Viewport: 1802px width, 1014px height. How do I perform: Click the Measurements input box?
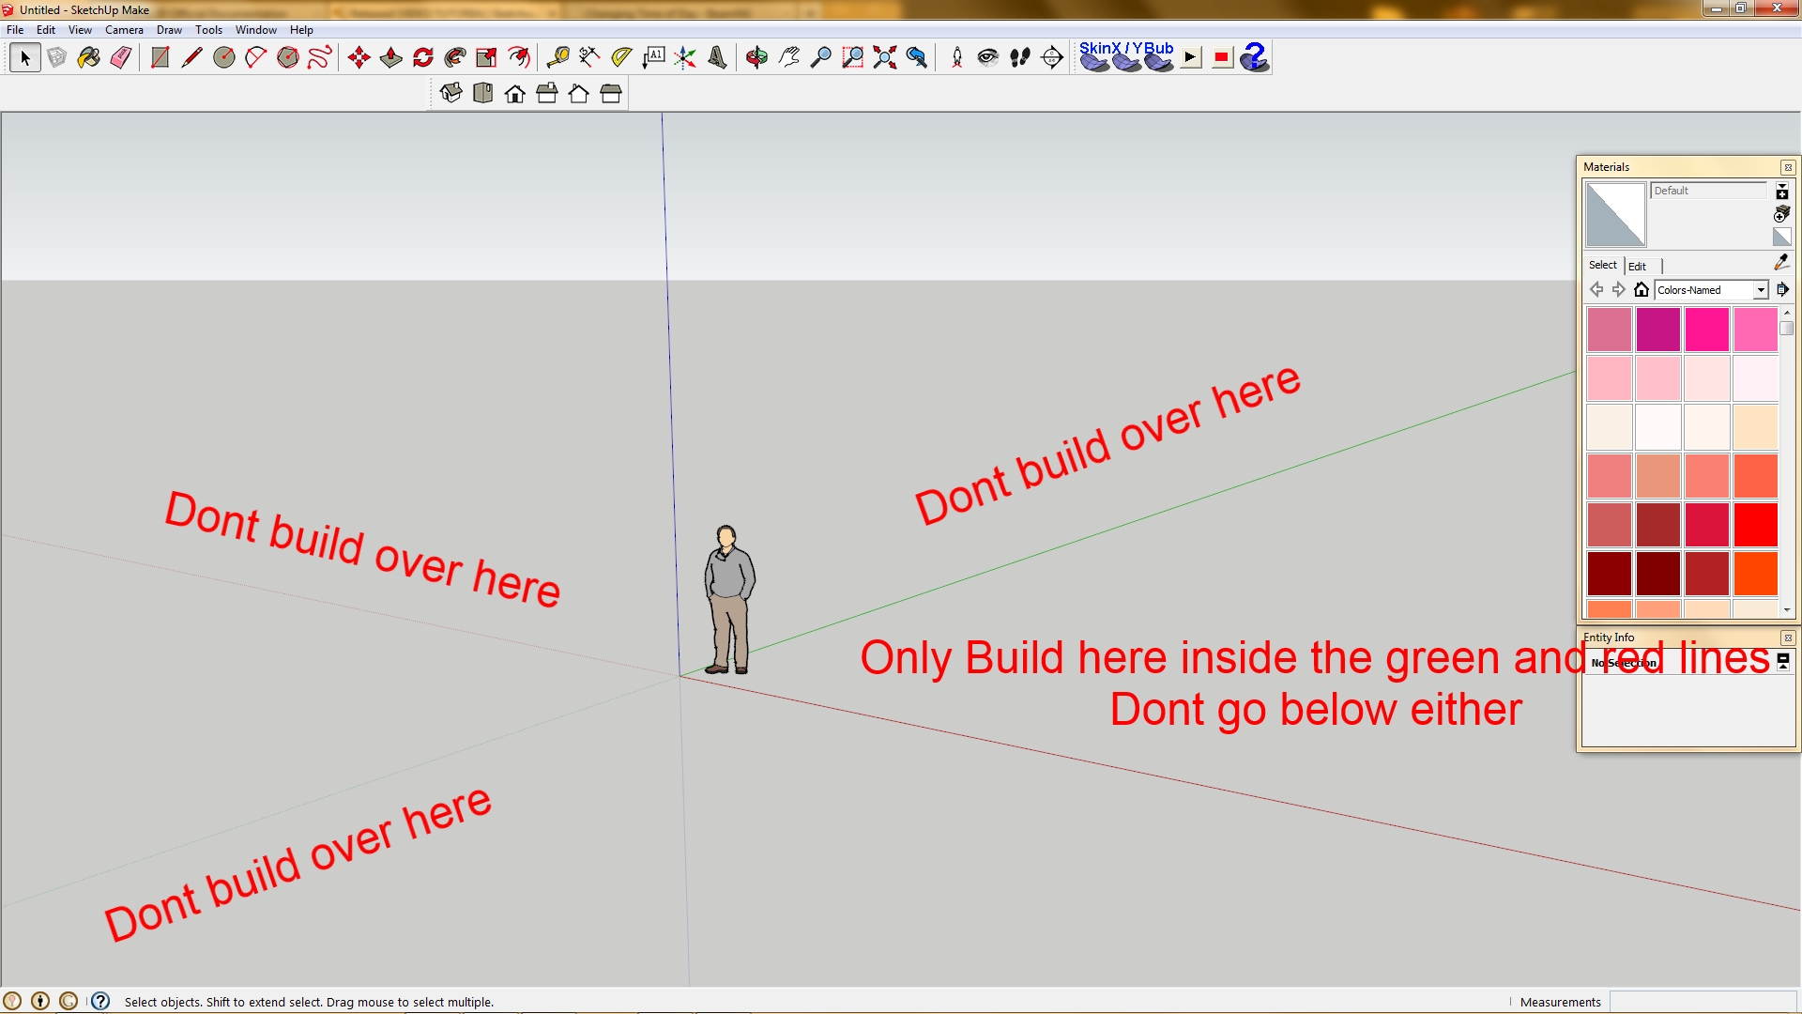pyautogui.click(x=1702, y=1002)
